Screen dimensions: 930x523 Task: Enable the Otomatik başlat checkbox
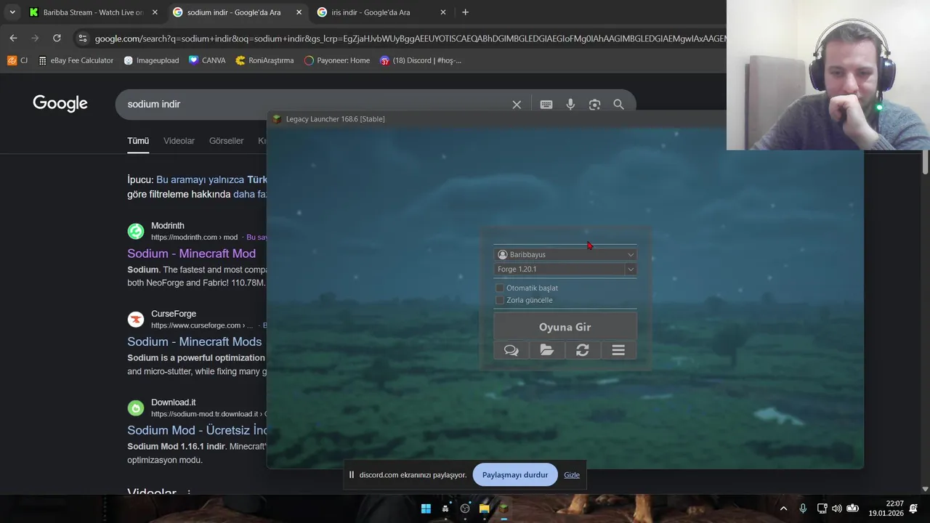click(x=499, y=288)
